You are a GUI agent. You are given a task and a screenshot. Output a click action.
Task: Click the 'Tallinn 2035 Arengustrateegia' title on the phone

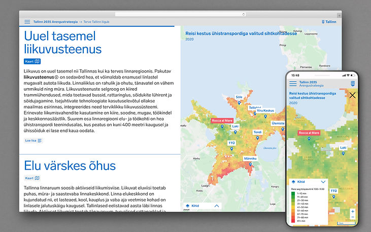312,84
